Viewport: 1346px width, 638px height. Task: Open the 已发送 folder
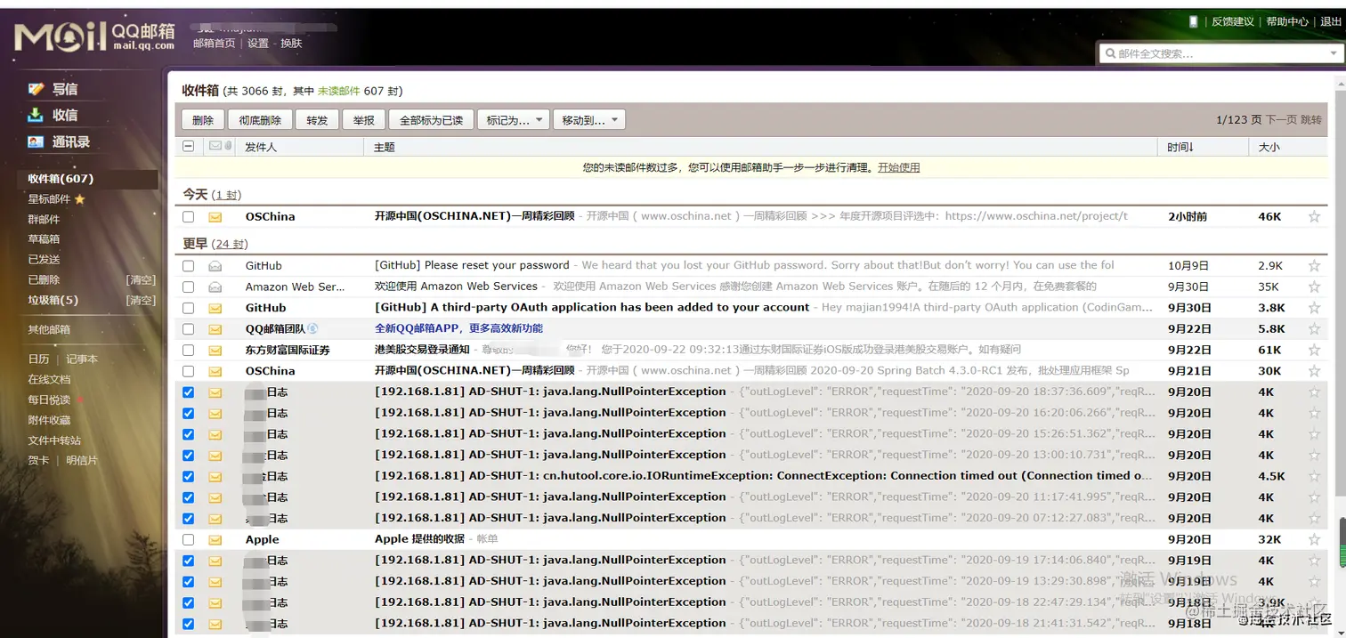tap(44, 260)
